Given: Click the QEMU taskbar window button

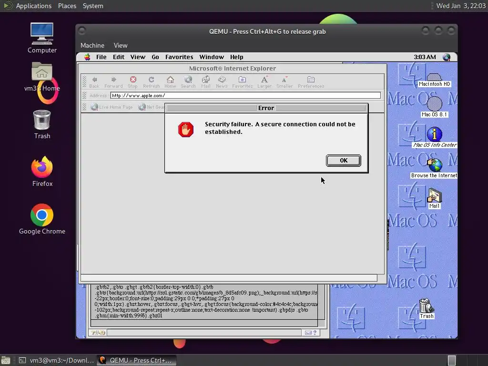Looking at the screenshot, I should click(137, 360).
